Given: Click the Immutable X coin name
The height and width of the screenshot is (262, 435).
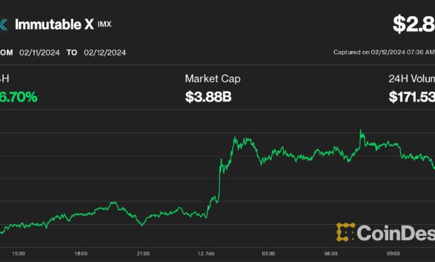Looking at the screenshot, I should (x=54, y=25).
